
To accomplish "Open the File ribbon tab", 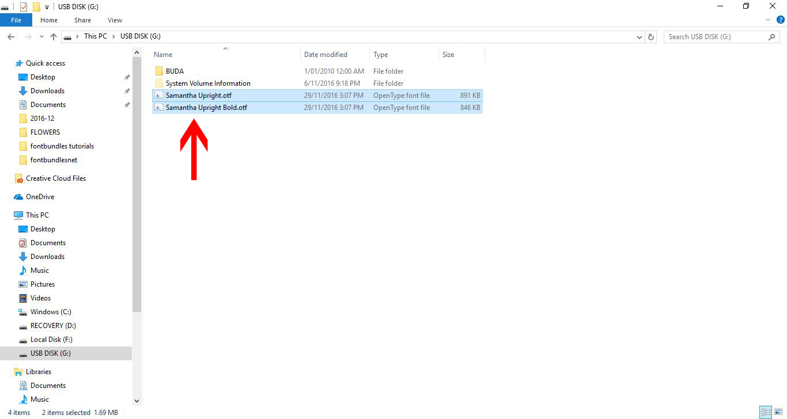I will (16, 20).
